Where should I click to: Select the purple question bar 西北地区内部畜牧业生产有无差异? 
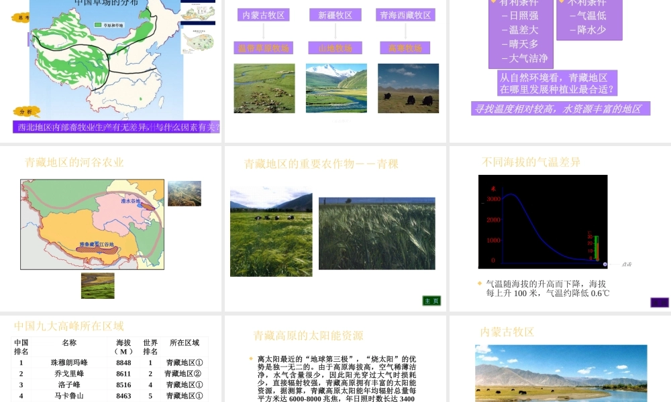[116, 127]
